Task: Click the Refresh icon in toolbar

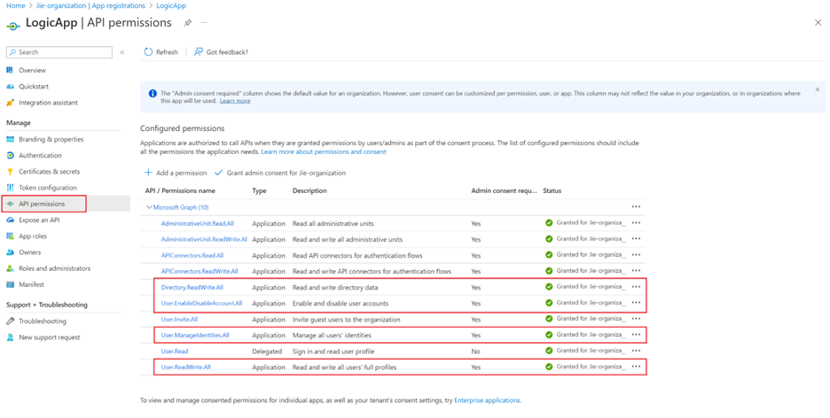Action: [148, 52]
